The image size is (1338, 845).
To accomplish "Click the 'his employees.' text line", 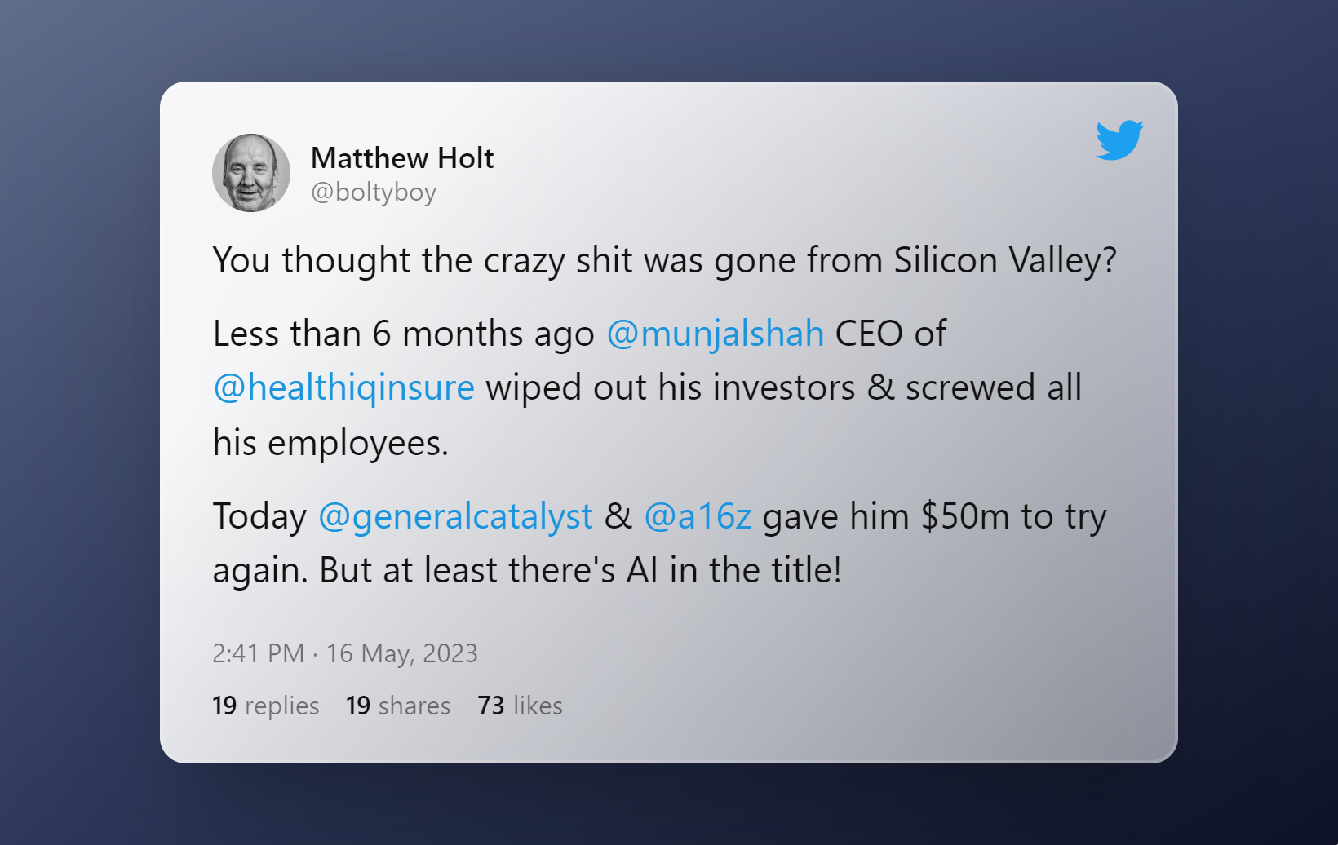I will [330, 444].
